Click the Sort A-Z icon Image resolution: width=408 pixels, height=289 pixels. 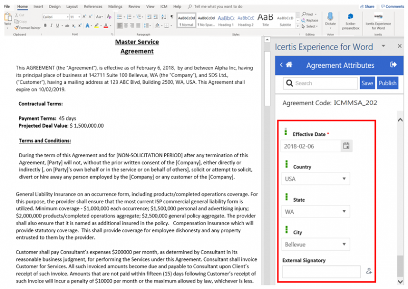click(164, 17)
